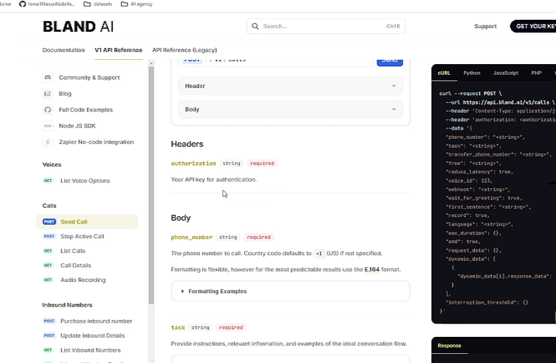Select the cURL code tab
Image resolution: width=556 pixels, height=363 pixels.
tap(444, 73)
